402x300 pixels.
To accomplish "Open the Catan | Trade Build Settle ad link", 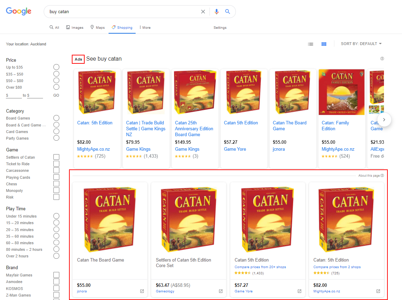I will [x=146, y=129].
